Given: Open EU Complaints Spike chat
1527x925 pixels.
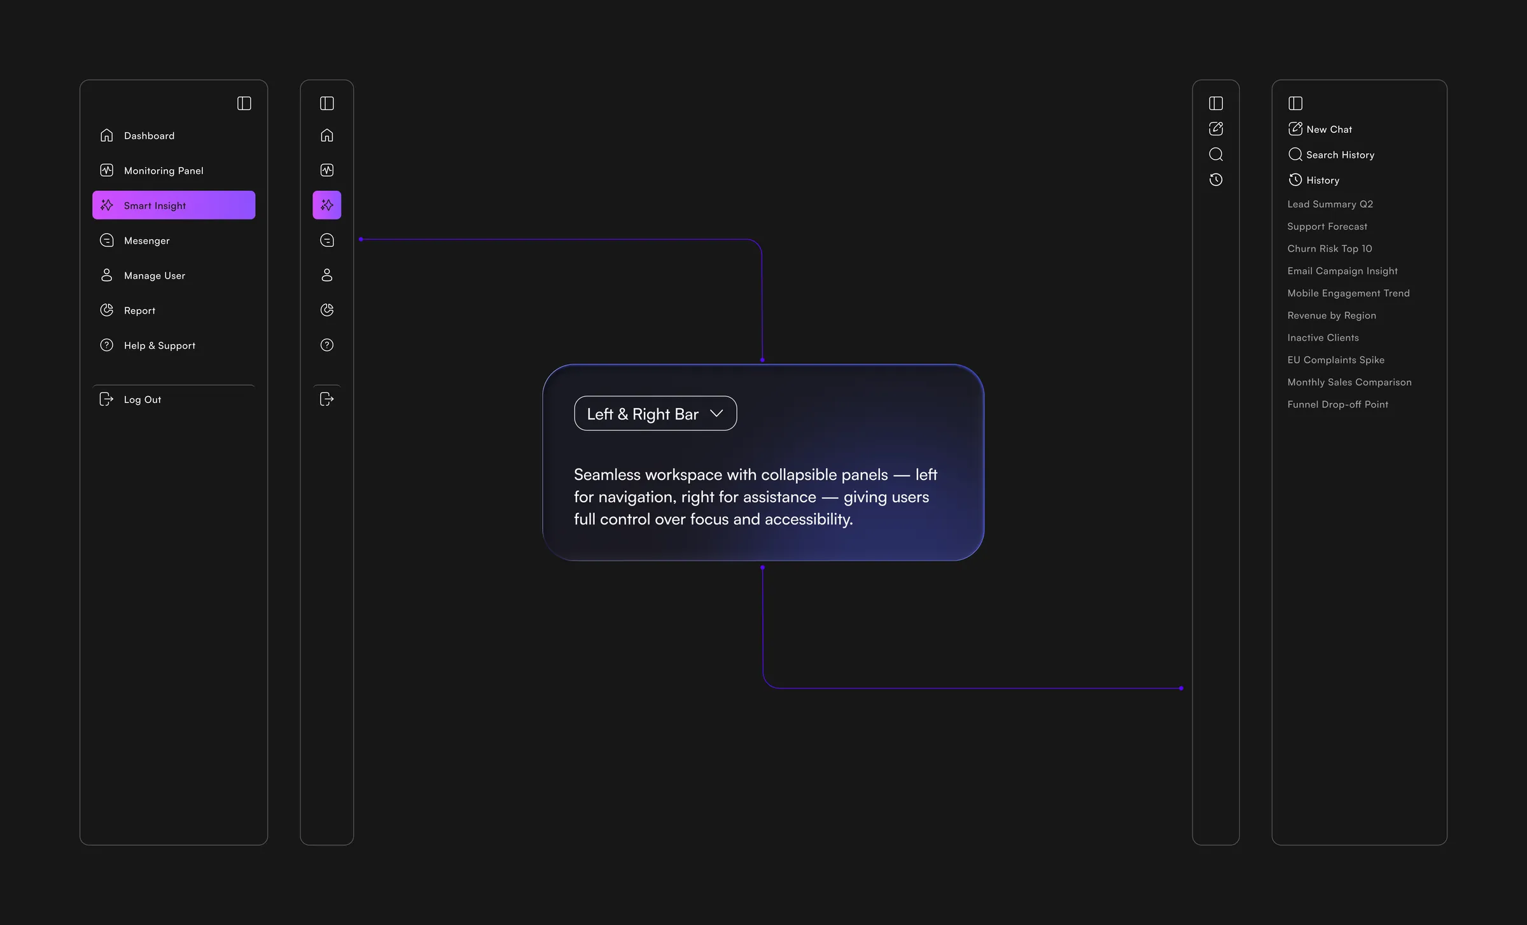Looking at the screenshot, I should click(x=1336, y=360).
